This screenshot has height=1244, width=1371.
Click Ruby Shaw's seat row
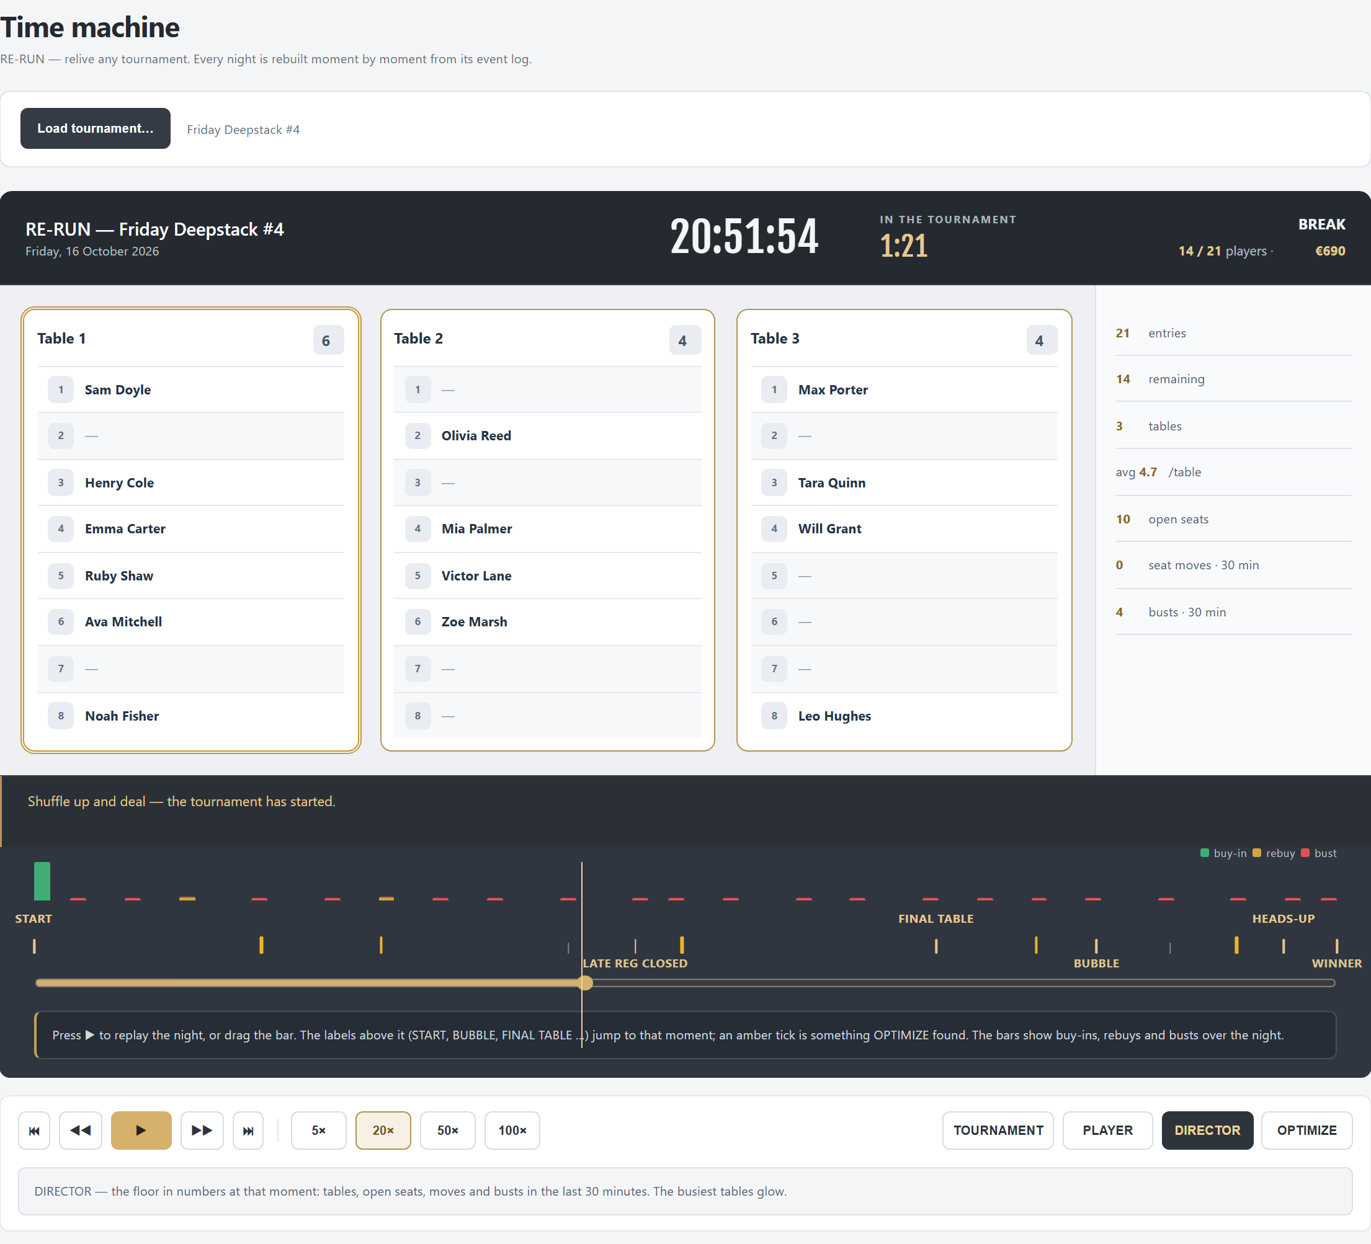click(190, 575)
